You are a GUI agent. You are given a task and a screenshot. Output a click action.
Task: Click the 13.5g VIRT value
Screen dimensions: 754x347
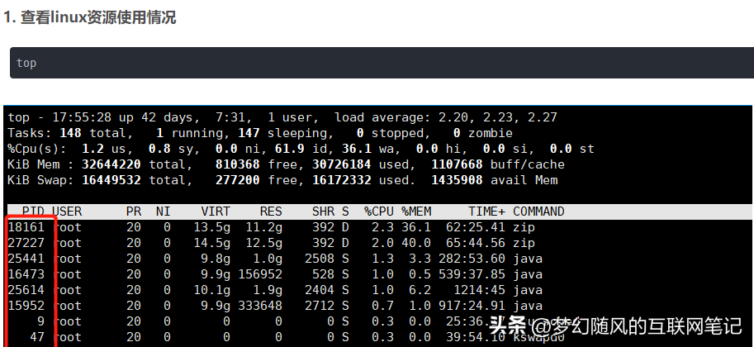212,227
